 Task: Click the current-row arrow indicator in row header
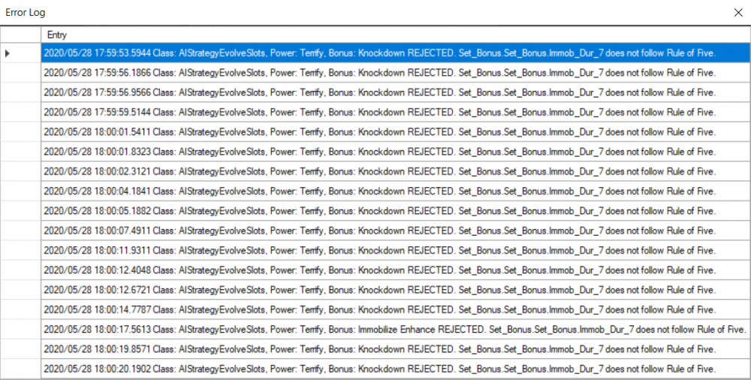click(x=9, y=53)
